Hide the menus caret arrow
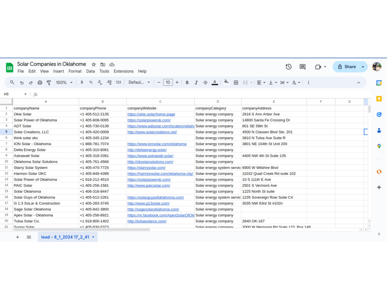387x290 pixels. (359, 83)
